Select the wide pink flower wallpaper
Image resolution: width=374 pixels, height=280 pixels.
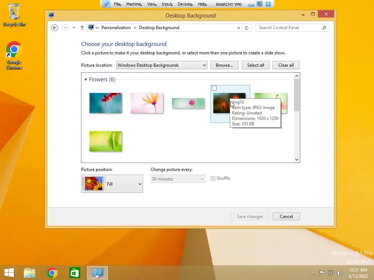coord(188,103)
